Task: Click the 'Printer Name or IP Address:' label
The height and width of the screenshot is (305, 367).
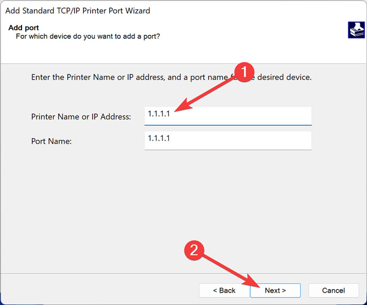Action: point(81,117)
